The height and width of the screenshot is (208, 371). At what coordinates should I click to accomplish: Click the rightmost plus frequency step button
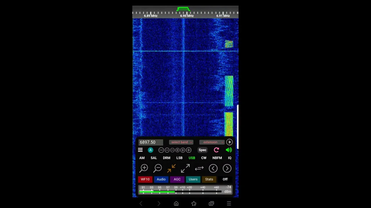(x=189, y=150)
